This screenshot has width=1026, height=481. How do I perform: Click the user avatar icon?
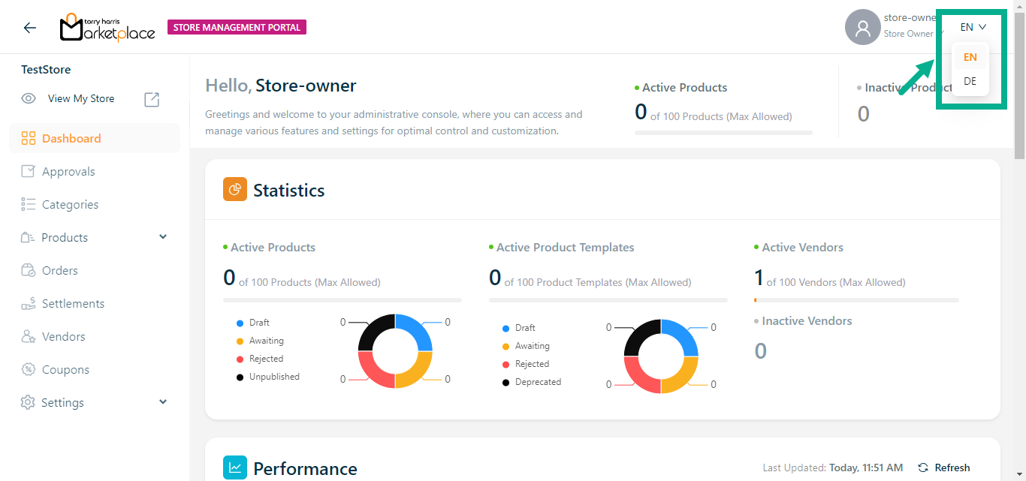862,28
